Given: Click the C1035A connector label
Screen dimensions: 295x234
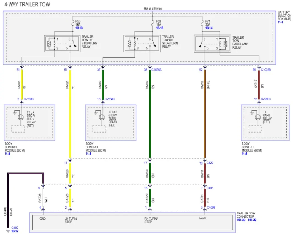Looking at the screenshot, I should click(x=156, y=70).
